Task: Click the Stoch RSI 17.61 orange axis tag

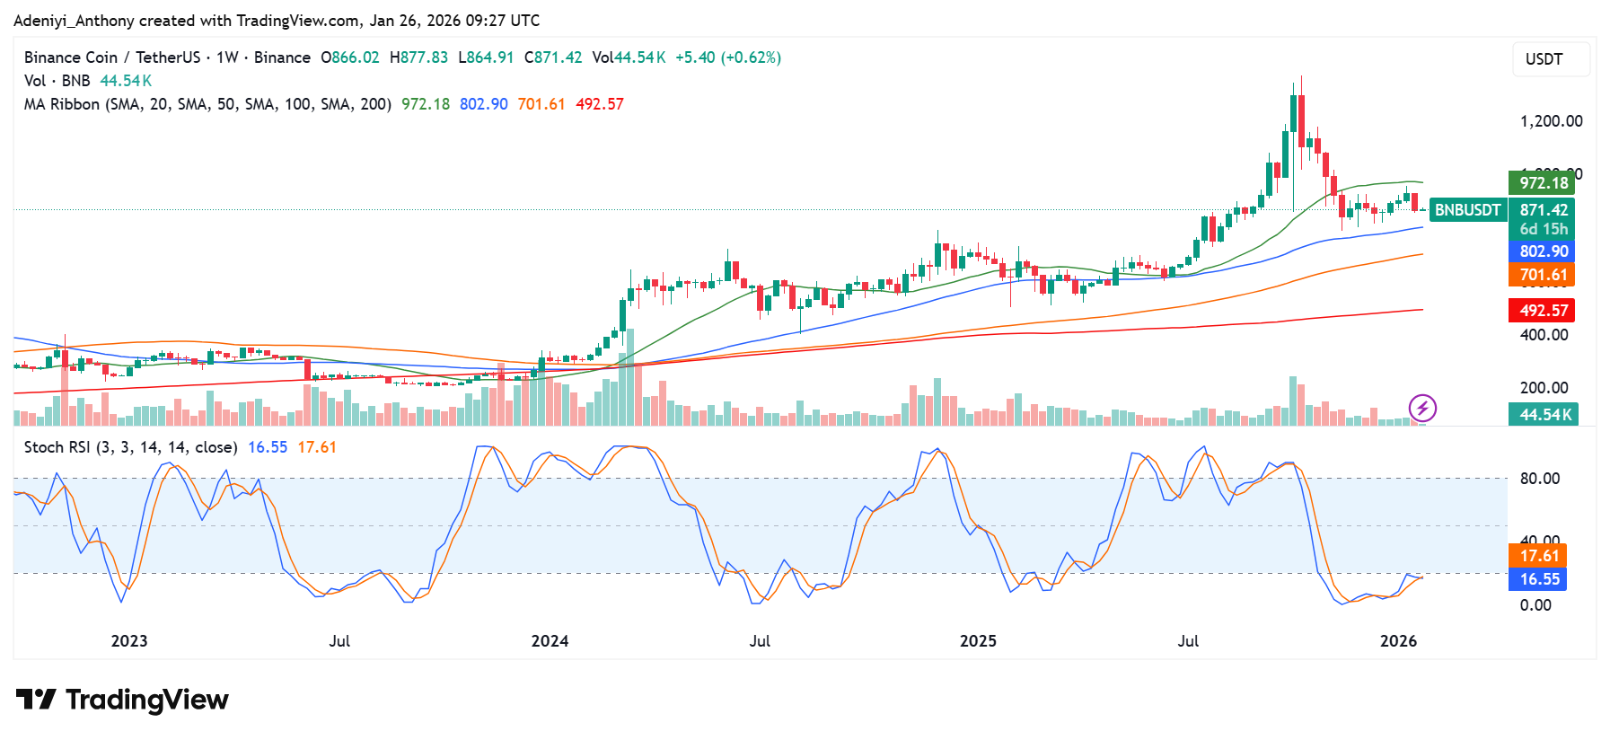Action: pyautogui.click(x=1538, y=556)
